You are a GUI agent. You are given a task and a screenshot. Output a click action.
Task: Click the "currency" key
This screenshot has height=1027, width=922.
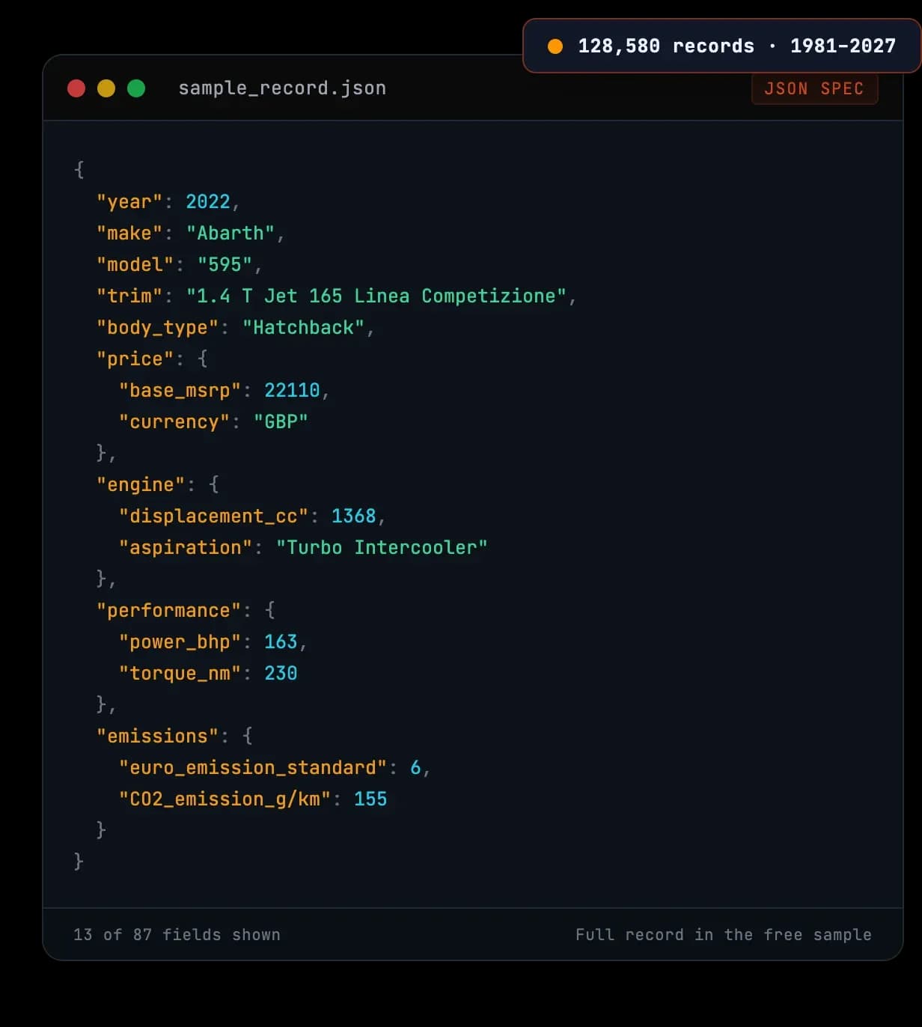[x=174, y=422]
